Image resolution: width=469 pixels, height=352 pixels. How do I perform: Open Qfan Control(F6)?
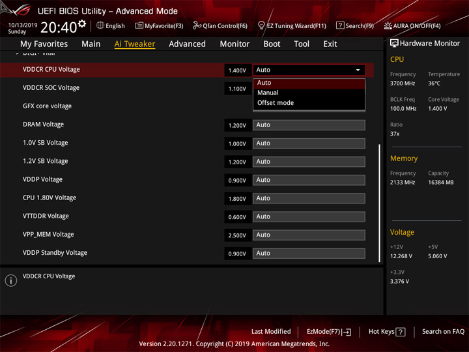tap(220, 25)
